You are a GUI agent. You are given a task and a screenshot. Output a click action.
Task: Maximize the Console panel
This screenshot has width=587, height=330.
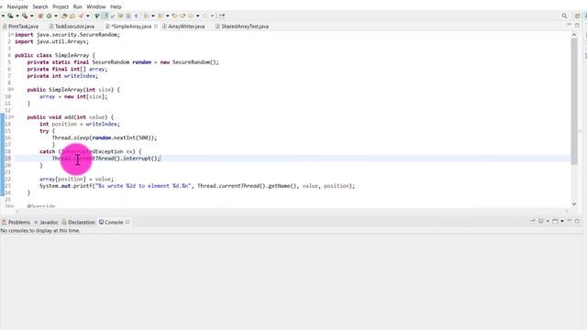[x=577, y=221]
